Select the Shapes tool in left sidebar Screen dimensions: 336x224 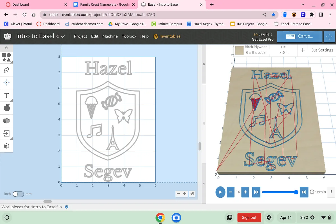point(6,57)
